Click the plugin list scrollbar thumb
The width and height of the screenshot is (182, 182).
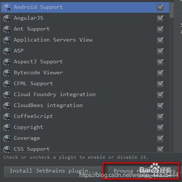(171, 10)
